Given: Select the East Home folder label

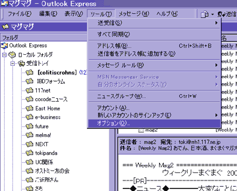Looking at the screenshot, I should 48,108.
